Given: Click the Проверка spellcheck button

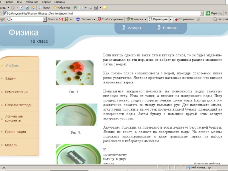Looking at the screenshot, I should pyautogui.click(x=135, y=19).
